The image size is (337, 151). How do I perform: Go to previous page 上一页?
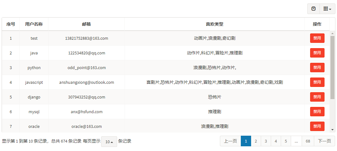pyautogui.click(x=230, y=141)
